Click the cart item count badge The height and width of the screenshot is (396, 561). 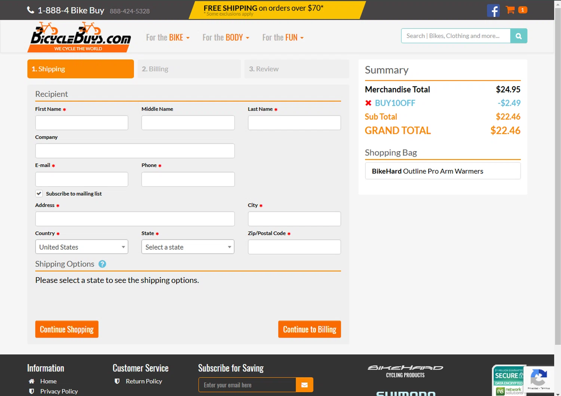pyautogui.click(x=523, y=10)
